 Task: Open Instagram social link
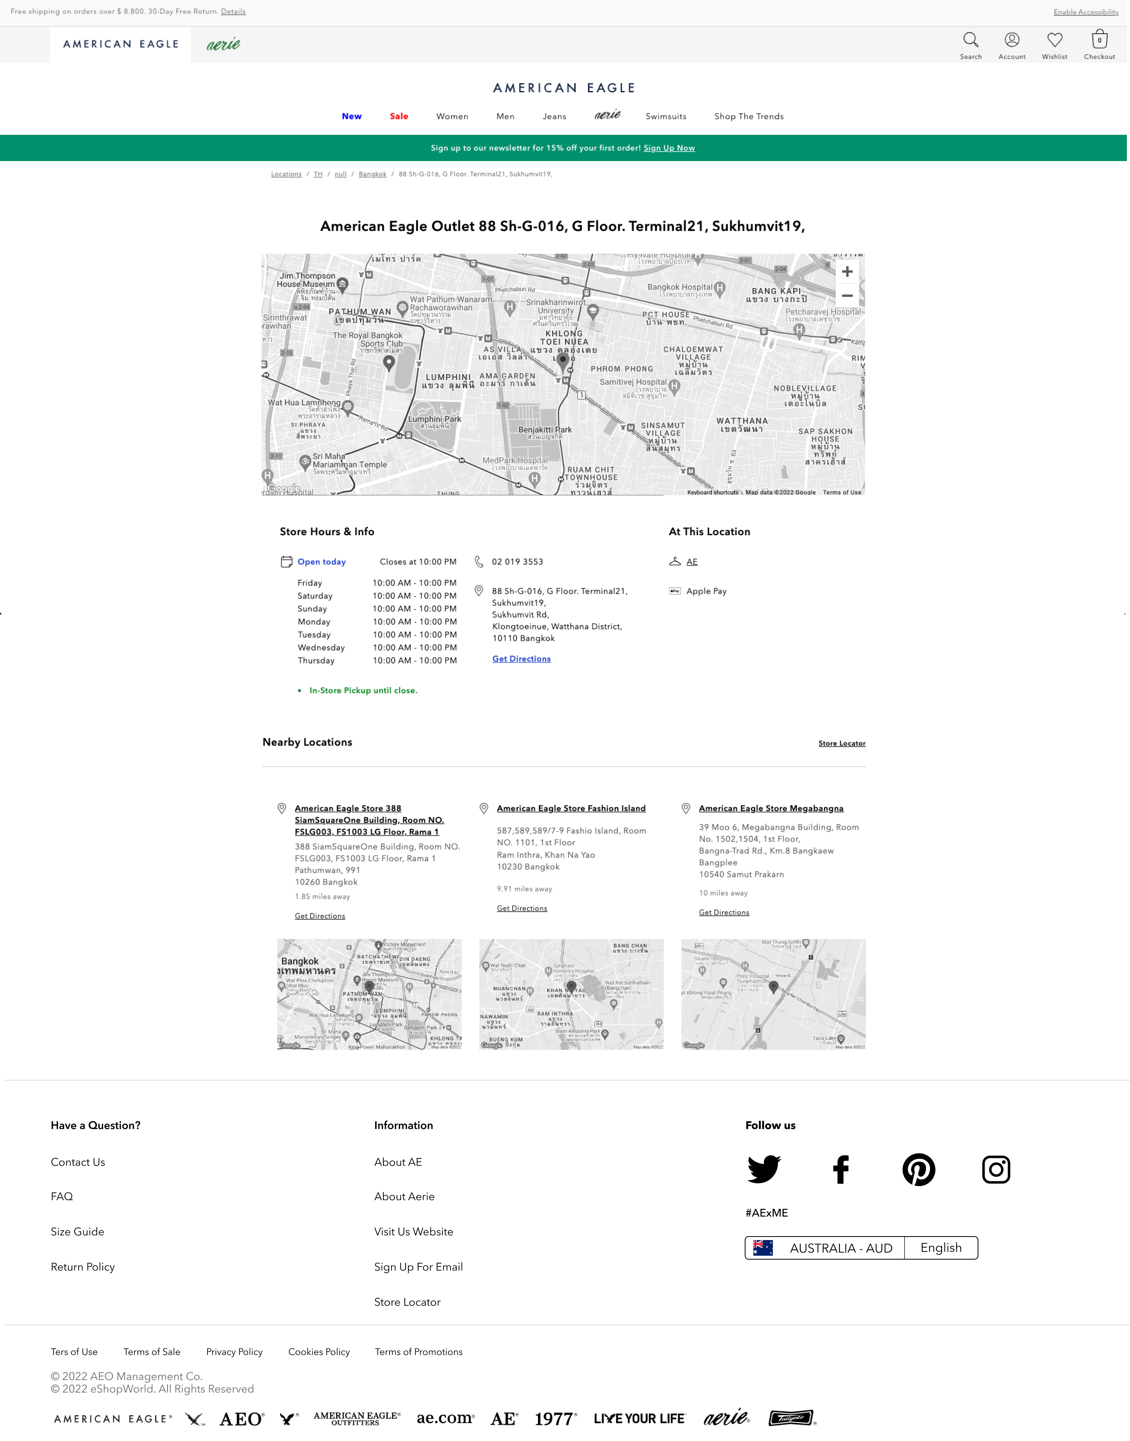(x=996, y=1169)
